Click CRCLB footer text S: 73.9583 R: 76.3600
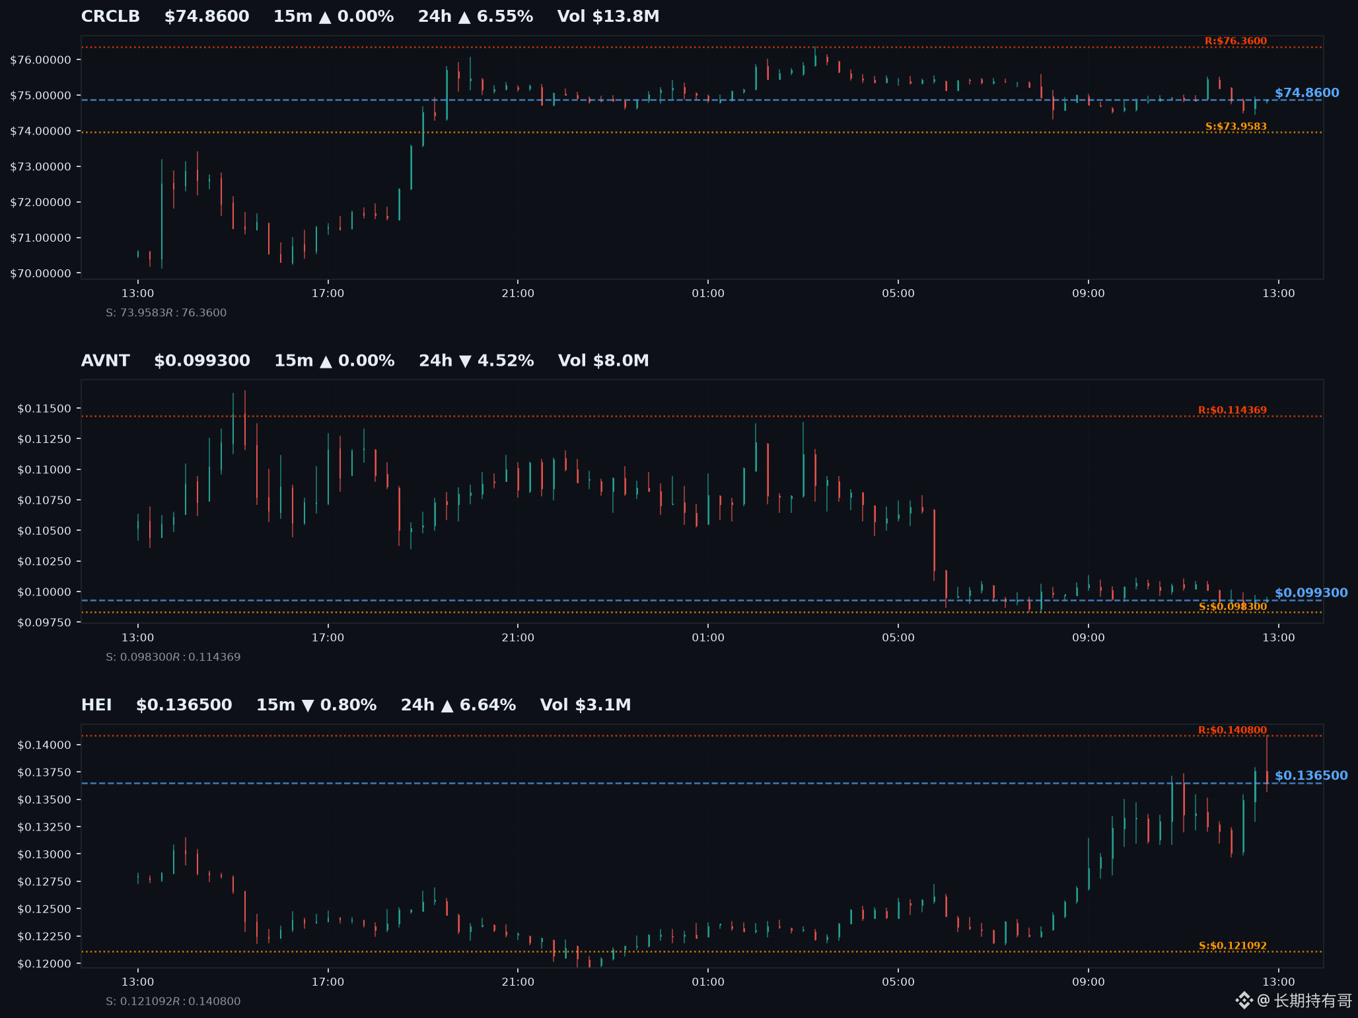The image size is (1358, 1018). 166,312
